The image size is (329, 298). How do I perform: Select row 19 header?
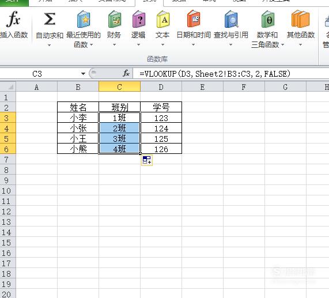click(x=7, y=284)
